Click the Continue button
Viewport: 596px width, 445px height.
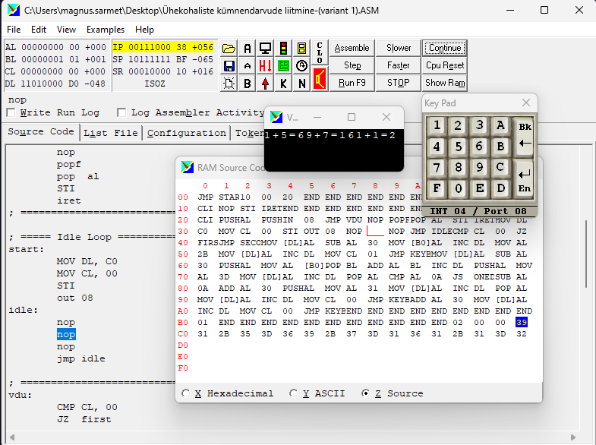[445, 48]
